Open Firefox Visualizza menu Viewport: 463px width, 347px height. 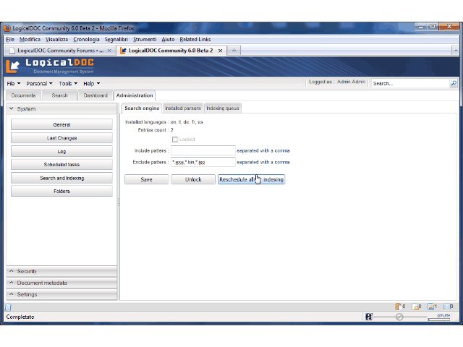56,39
